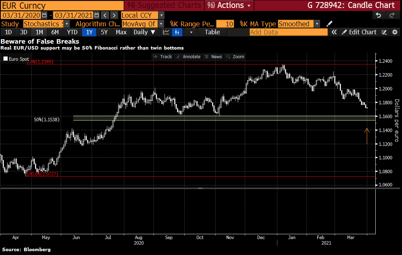Click the Track crosshair tool
This screenshot has height=255, width=402.
(163, 57)
